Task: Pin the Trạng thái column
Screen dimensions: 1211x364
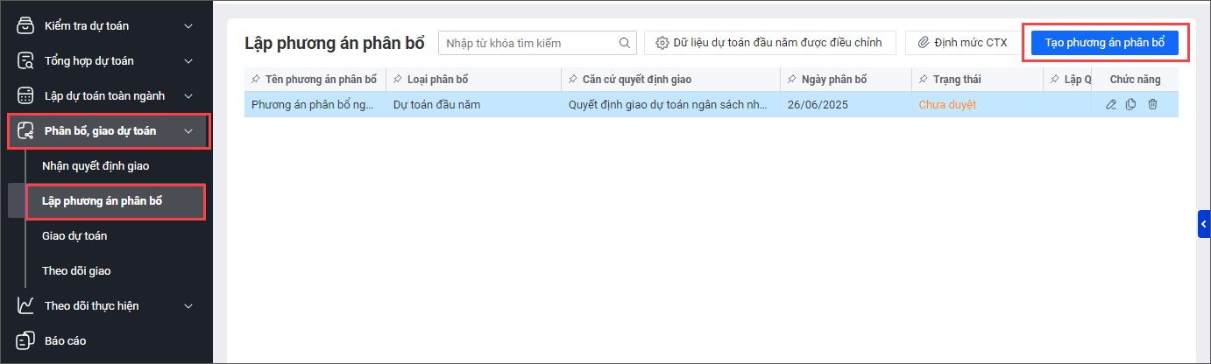Action: [x=923, y=80]
